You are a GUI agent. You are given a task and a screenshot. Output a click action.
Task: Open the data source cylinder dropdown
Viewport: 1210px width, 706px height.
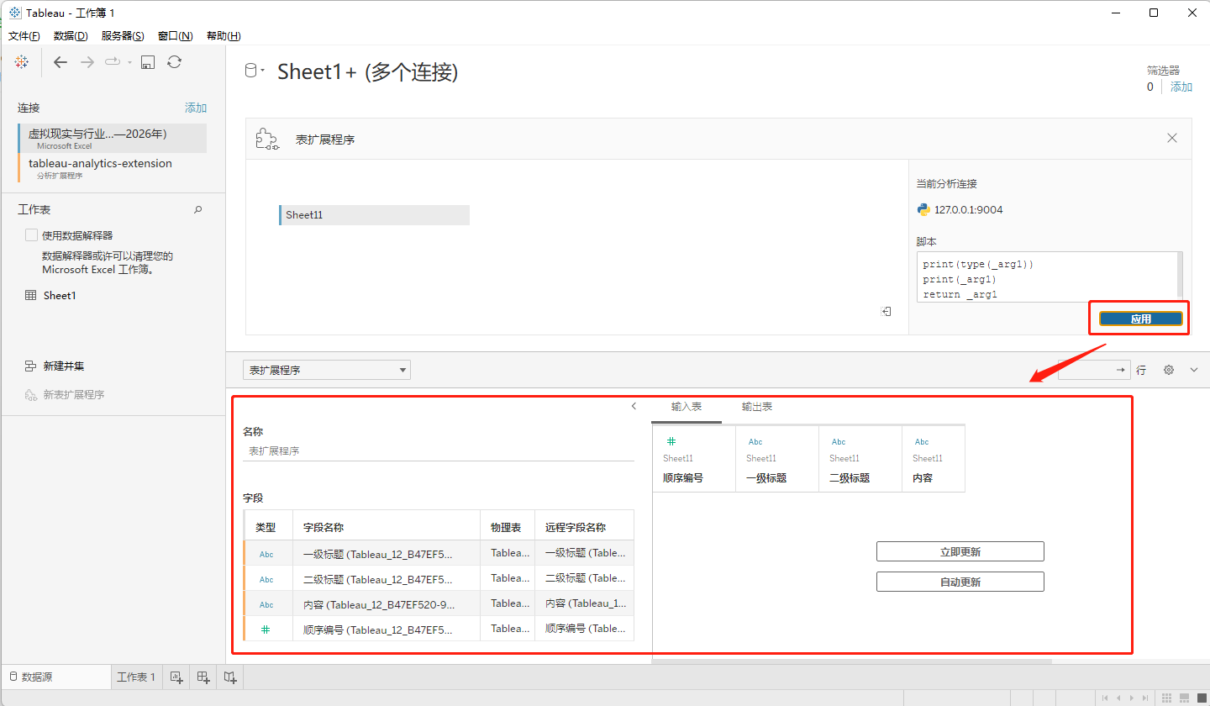254,71
